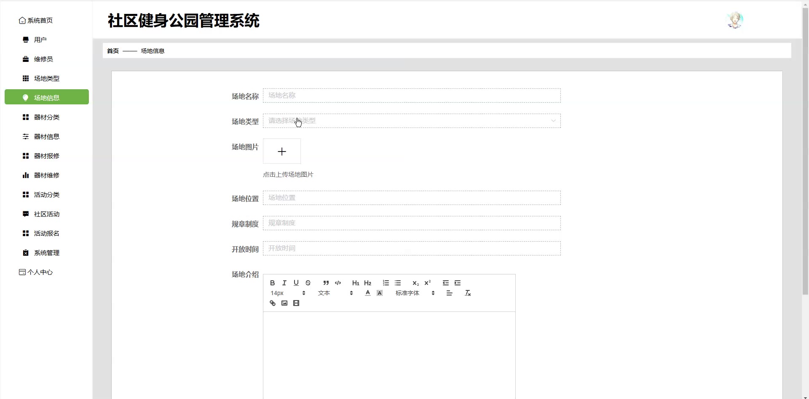The width and height of the screenshot is (809, 399).
Task: Click the page's vertical scrollbar thumb
Action: coord(805,152)
